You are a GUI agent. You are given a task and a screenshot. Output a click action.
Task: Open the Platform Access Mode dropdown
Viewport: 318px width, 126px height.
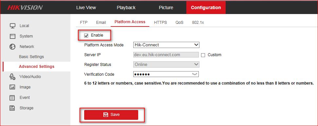click(166, 45)
